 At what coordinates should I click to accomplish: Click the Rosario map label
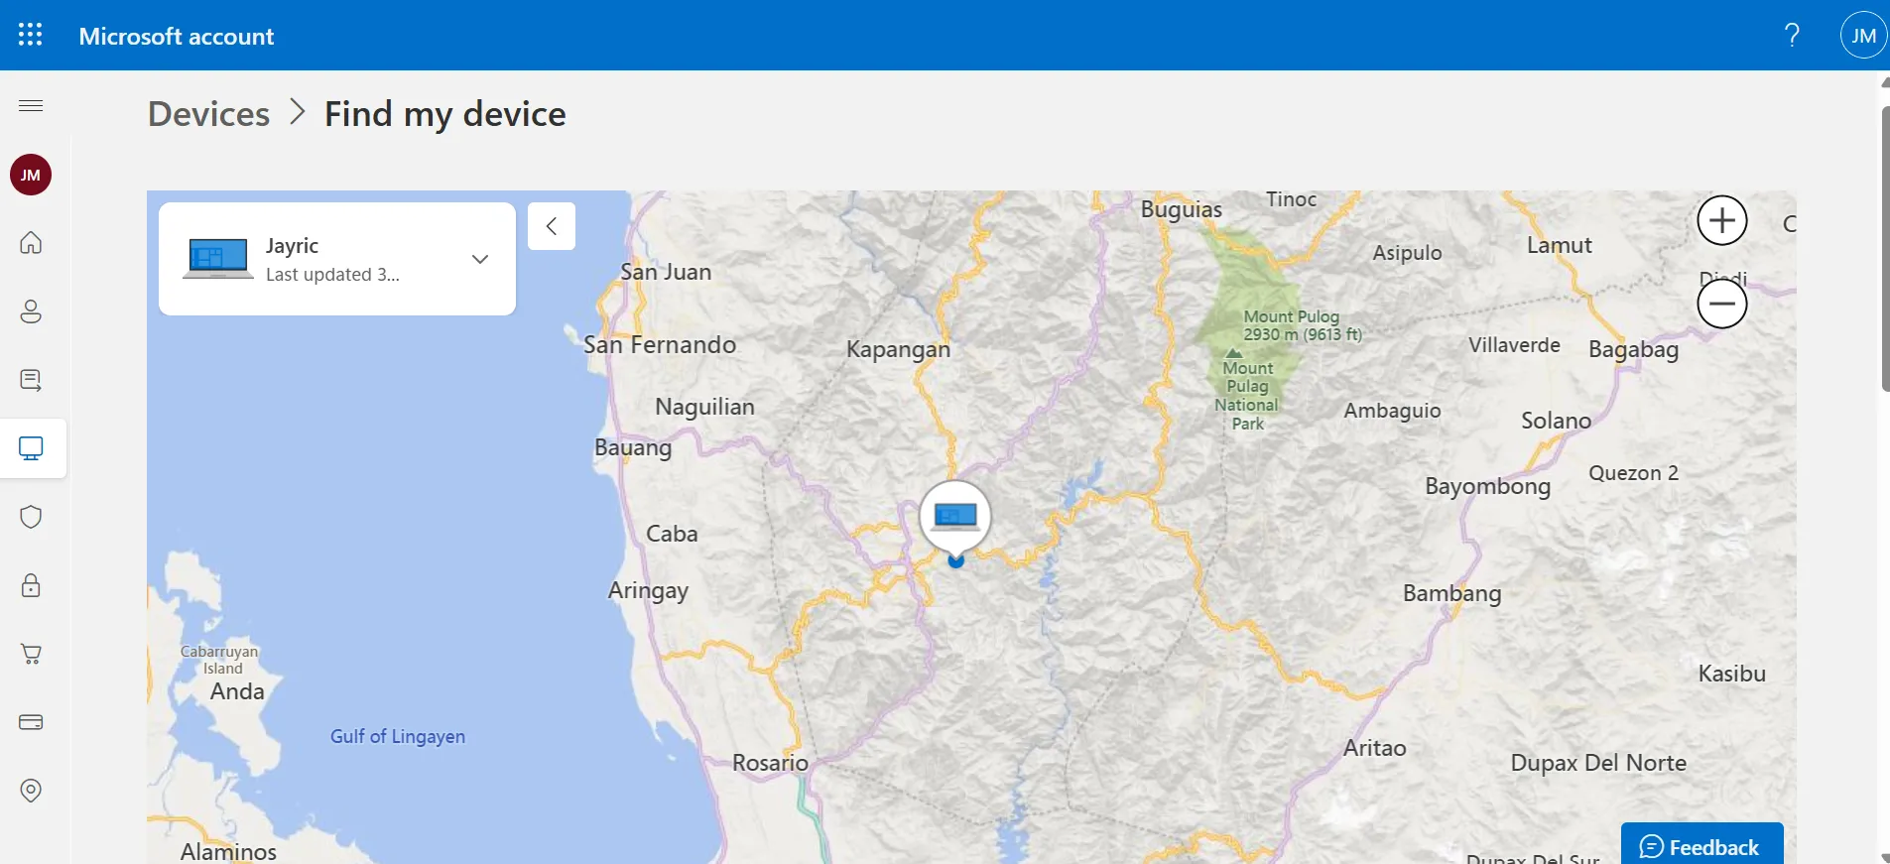pyautogui.click(x=770, y=763)
